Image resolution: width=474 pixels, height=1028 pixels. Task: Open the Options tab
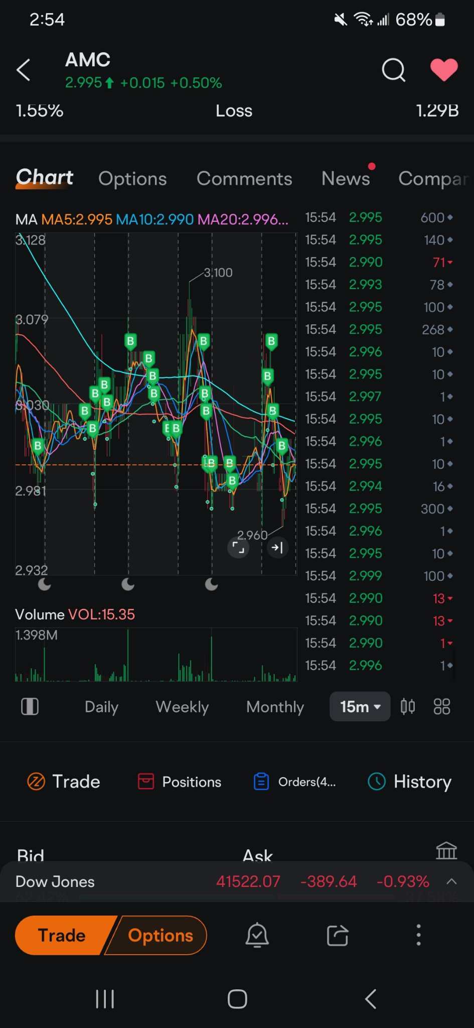(x=132, y=179)
